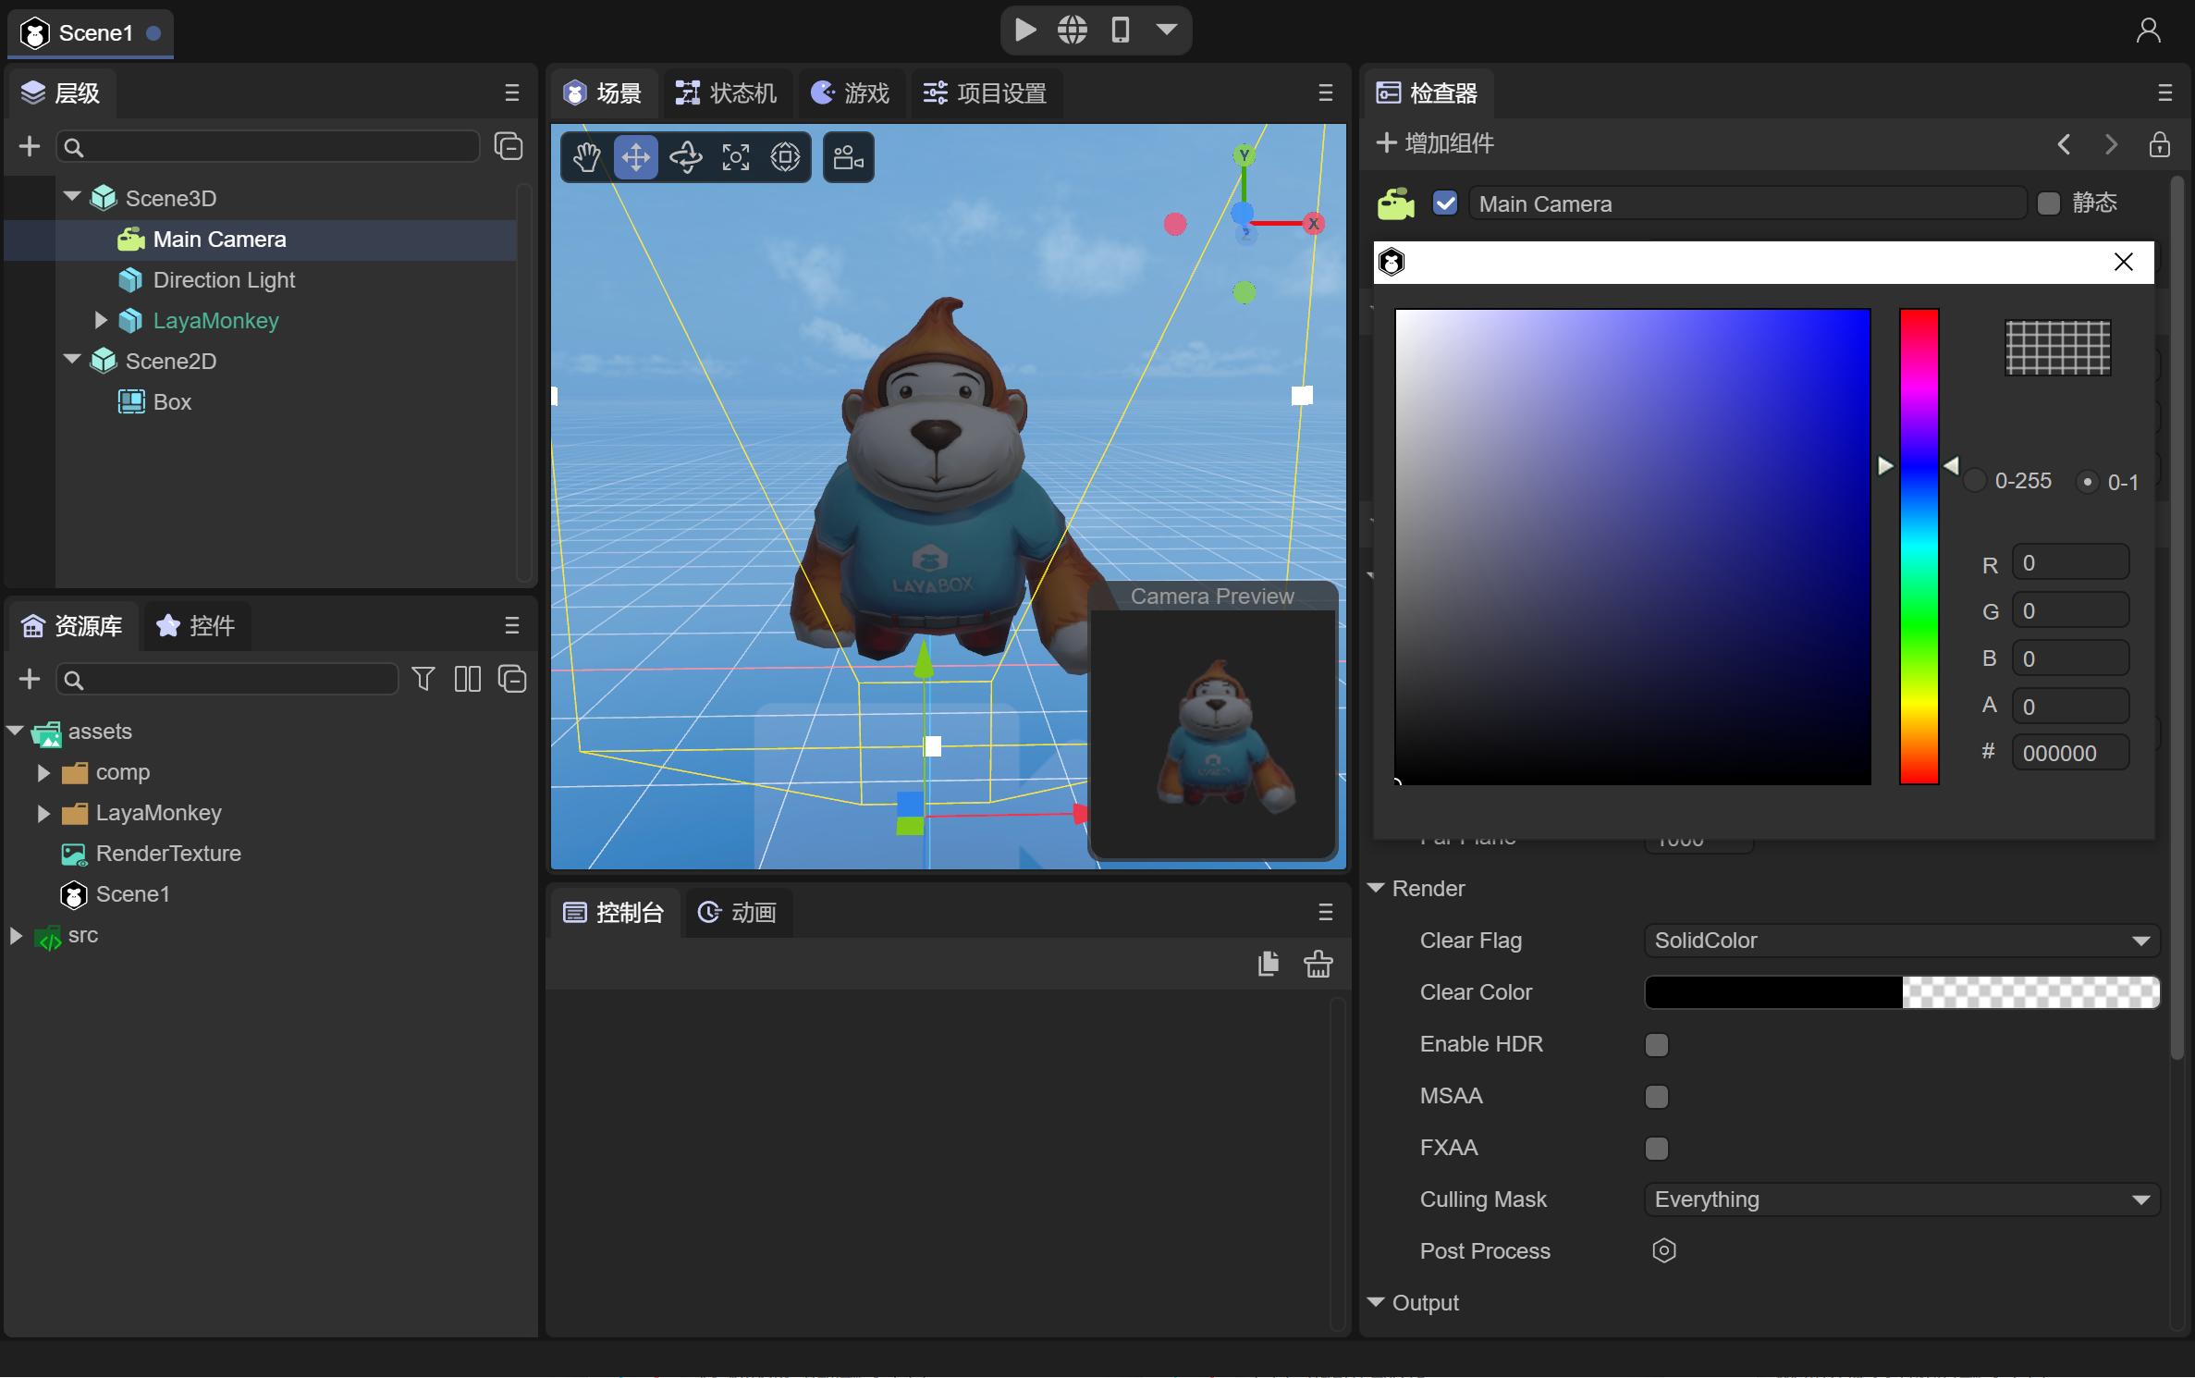The width and height of the screenshot is (2195, 1378).
Task: Toggle the Enable HDR checkbox
Action: [1656, 1045]
